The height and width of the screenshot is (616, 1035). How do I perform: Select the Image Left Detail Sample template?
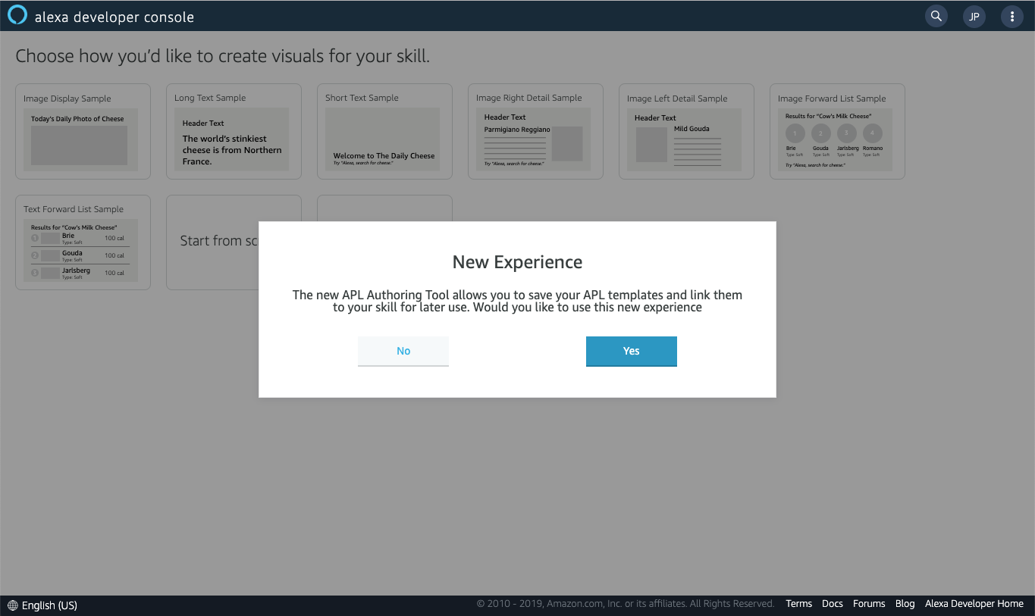(685, 131)
